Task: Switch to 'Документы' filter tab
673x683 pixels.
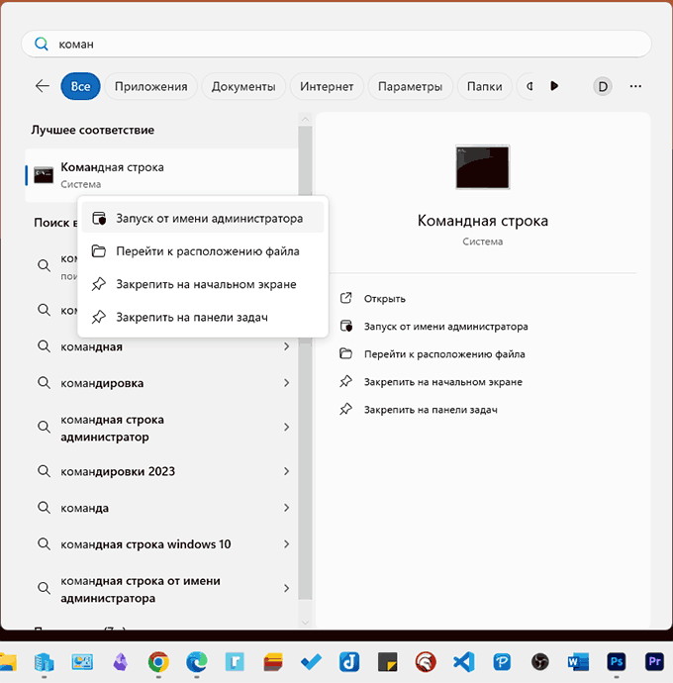Action: [x=243, y=86]
